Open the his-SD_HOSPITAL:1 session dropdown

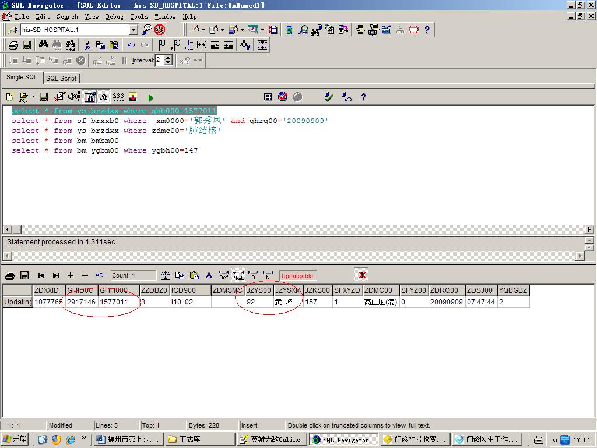click(x=133, y=30)
